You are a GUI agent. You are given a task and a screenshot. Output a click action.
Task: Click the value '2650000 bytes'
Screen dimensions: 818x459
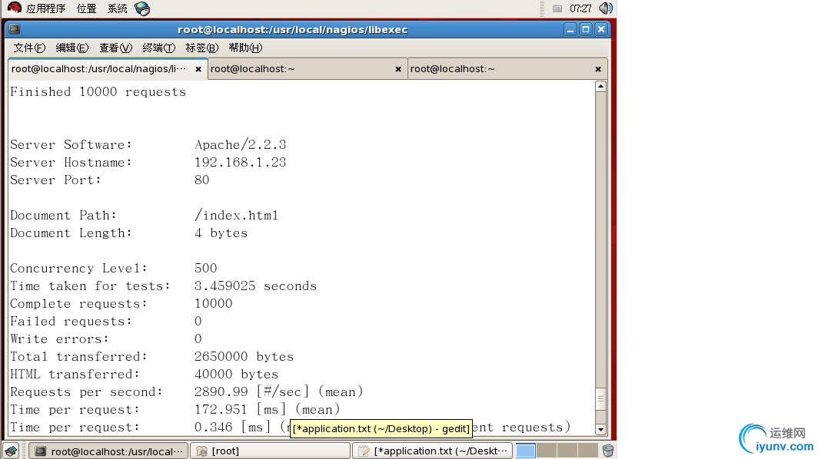pos(244,357)
